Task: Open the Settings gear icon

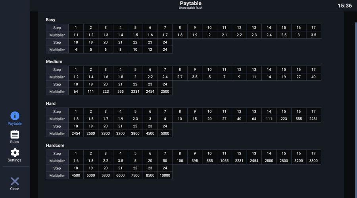Action: coord(15,152)
